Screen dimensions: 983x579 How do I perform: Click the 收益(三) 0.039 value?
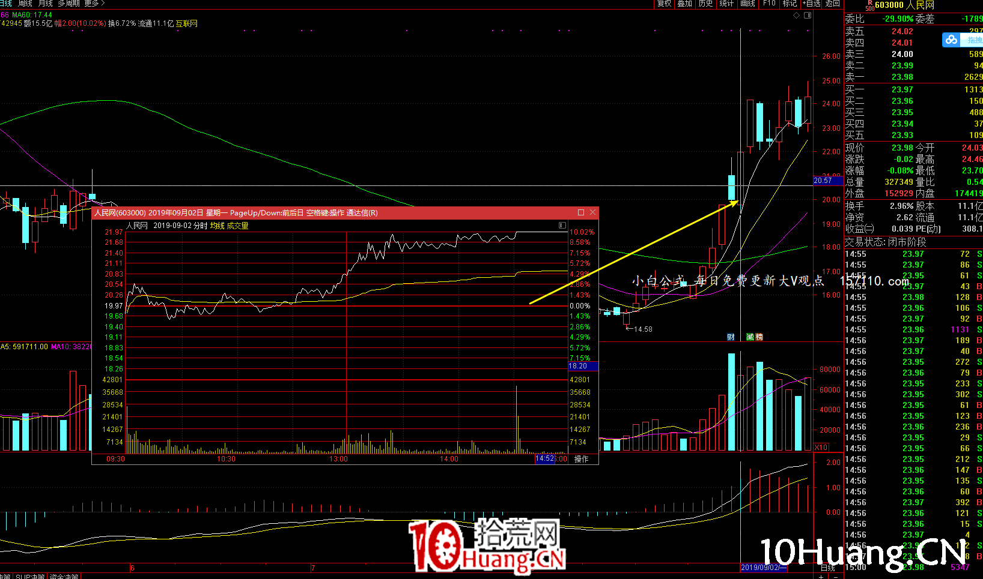click(902, 229)
